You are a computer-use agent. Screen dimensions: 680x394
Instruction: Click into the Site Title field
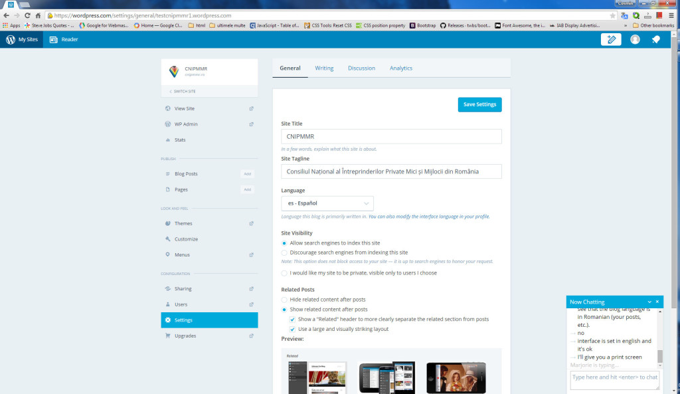[391, 136]
